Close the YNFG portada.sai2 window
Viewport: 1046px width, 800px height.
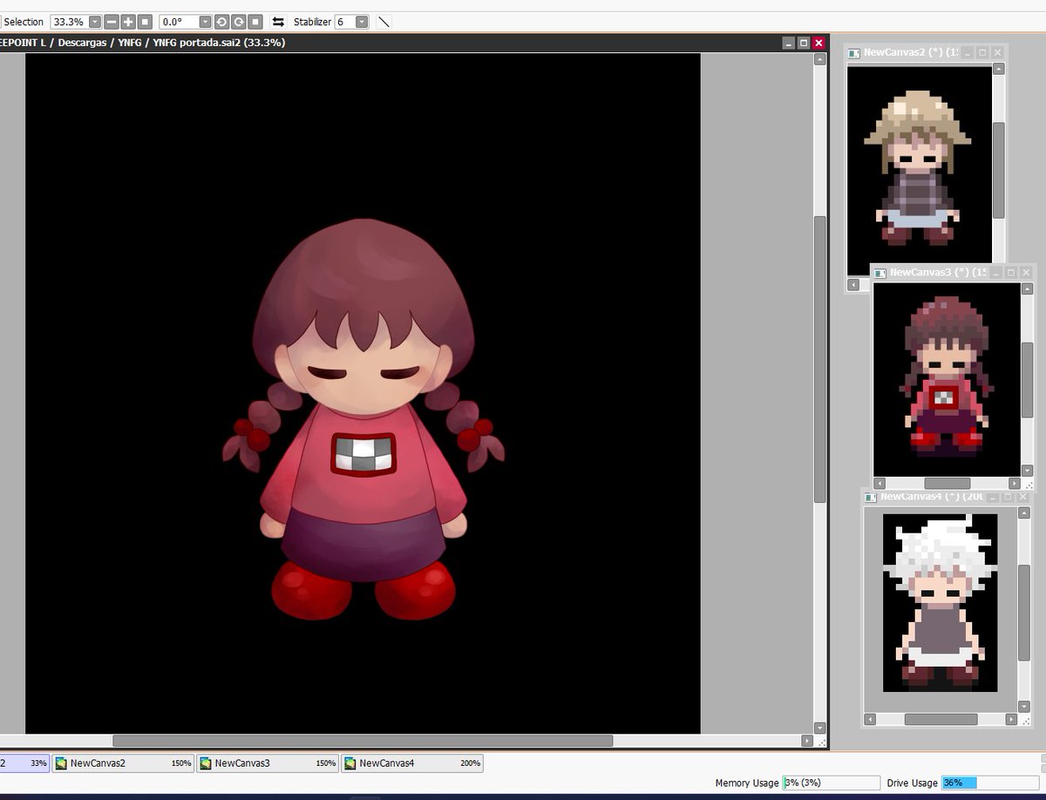point(819,43)
